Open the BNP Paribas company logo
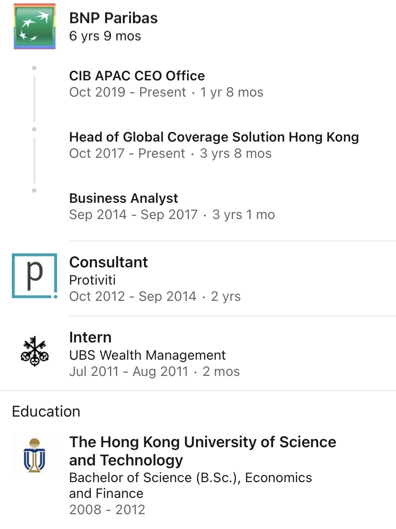This screenshot has width=396, height=529. pyautogui.click(x=34, y=26)
